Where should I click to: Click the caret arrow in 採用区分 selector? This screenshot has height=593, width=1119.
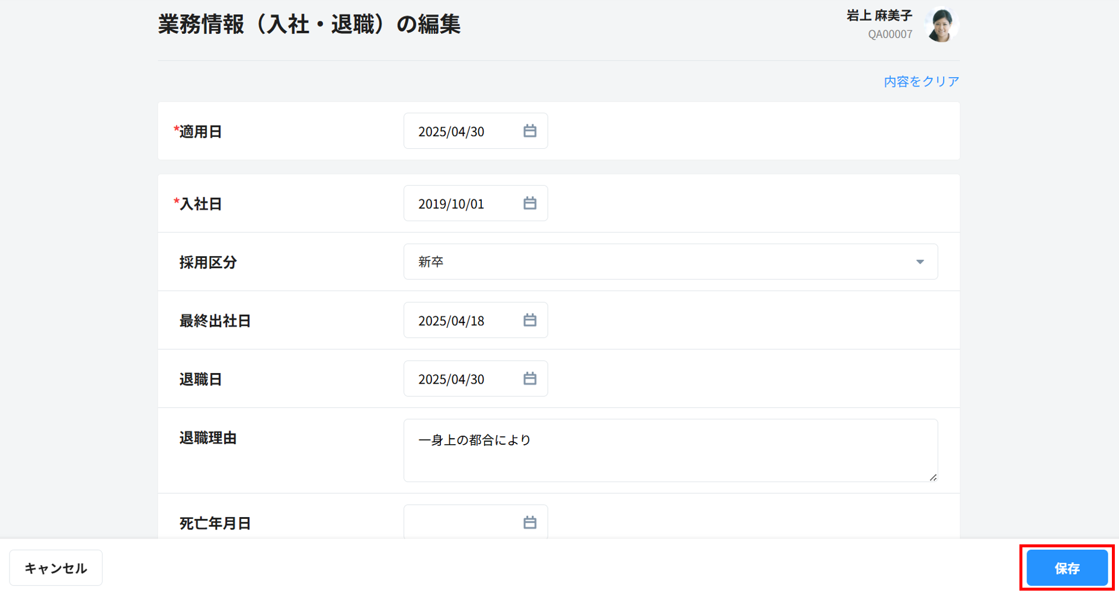919,262
